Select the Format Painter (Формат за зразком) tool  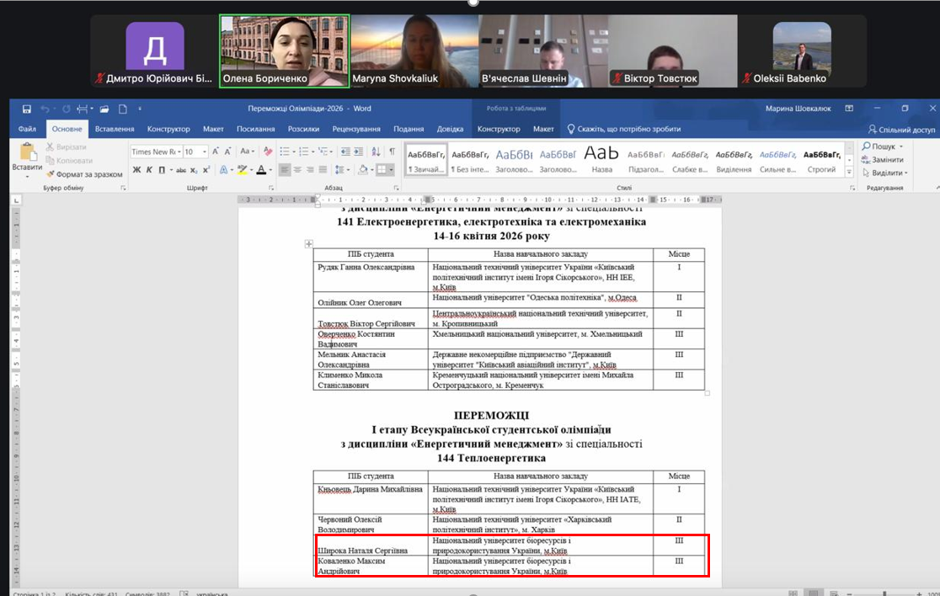pyautogui.click(x=86, y=174)
